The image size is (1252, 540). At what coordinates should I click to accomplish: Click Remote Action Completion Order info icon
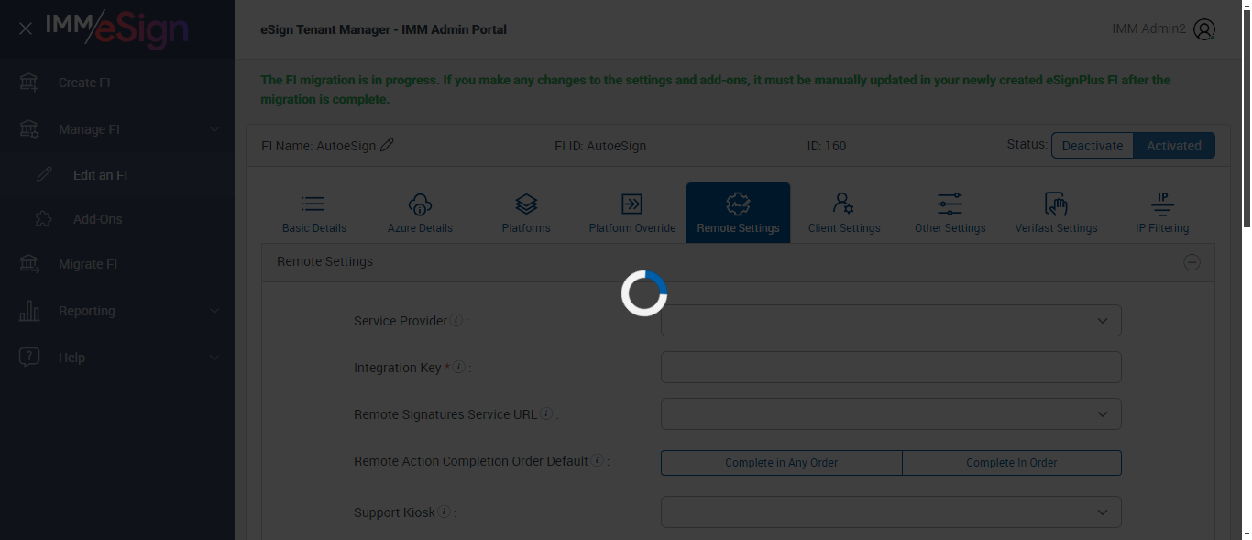point(597,461)
